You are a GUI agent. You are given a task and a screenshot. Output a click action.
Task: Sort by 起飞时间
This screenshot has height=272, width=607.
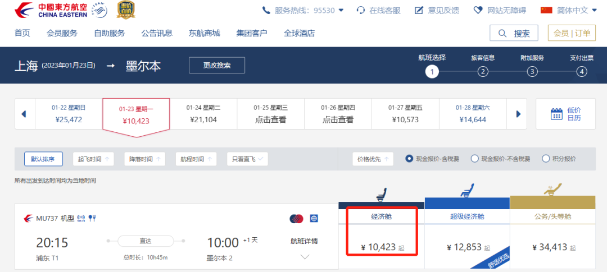click(93, 159)
